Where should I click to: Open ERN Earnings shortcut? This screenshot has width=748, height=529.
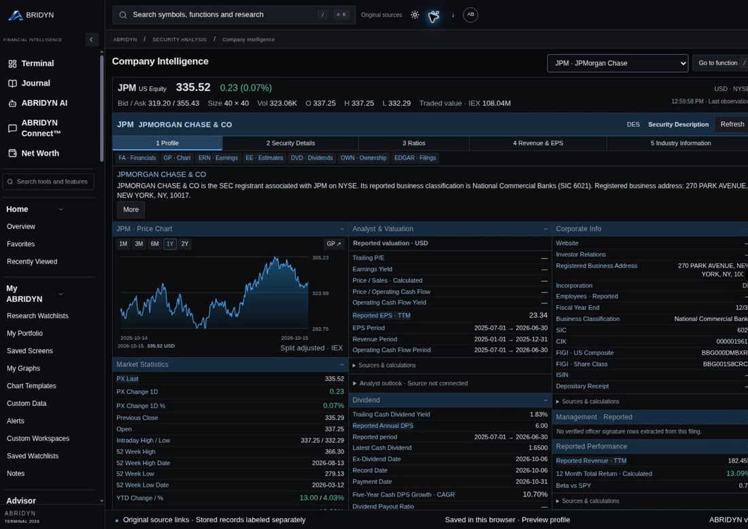pyautogui.click(x=218, y=158)
